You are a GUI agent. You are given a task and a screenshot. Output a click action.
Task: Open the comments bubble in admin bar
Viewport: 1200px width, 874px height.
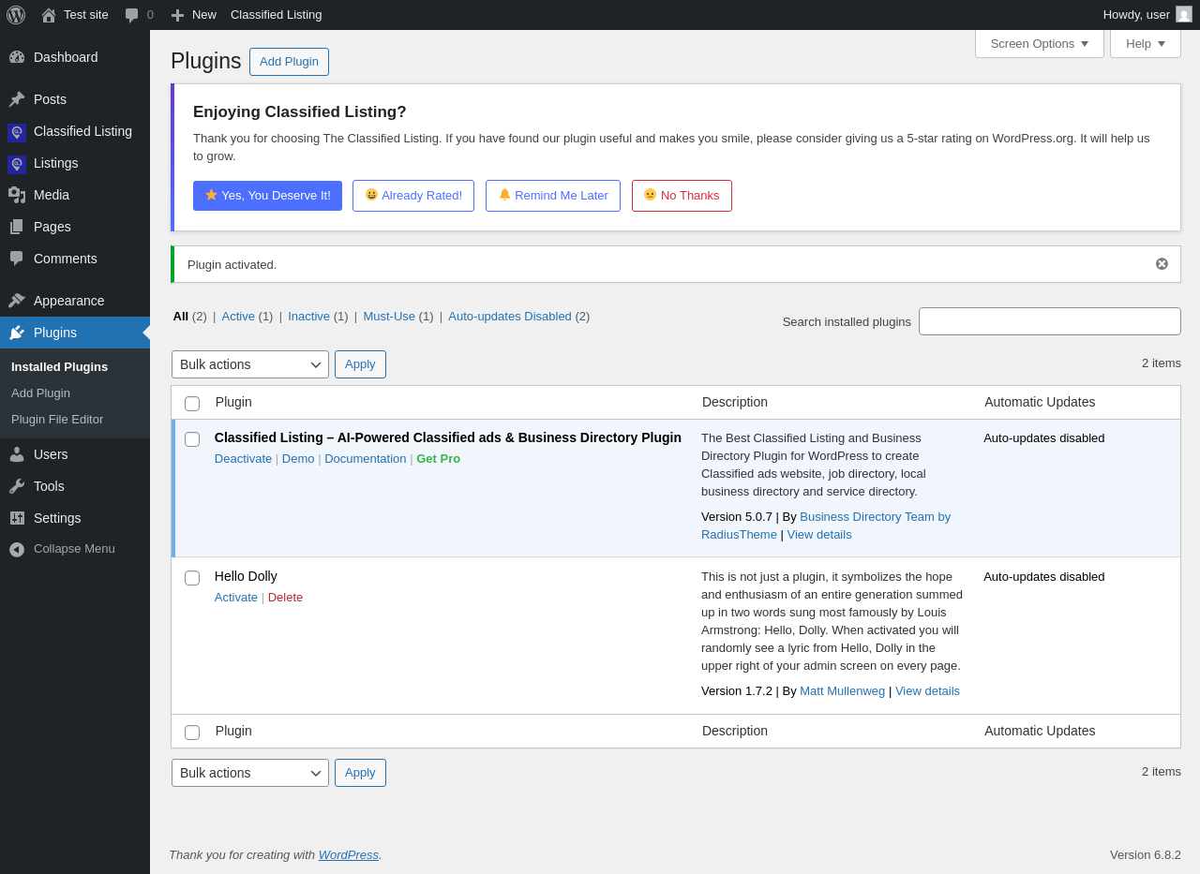pyautogui.click(x=132, y=15)
